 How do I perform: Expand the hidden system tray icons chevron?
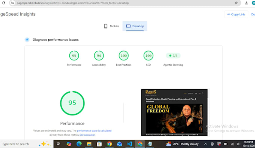pyautogui.click(x=205, y=144)
